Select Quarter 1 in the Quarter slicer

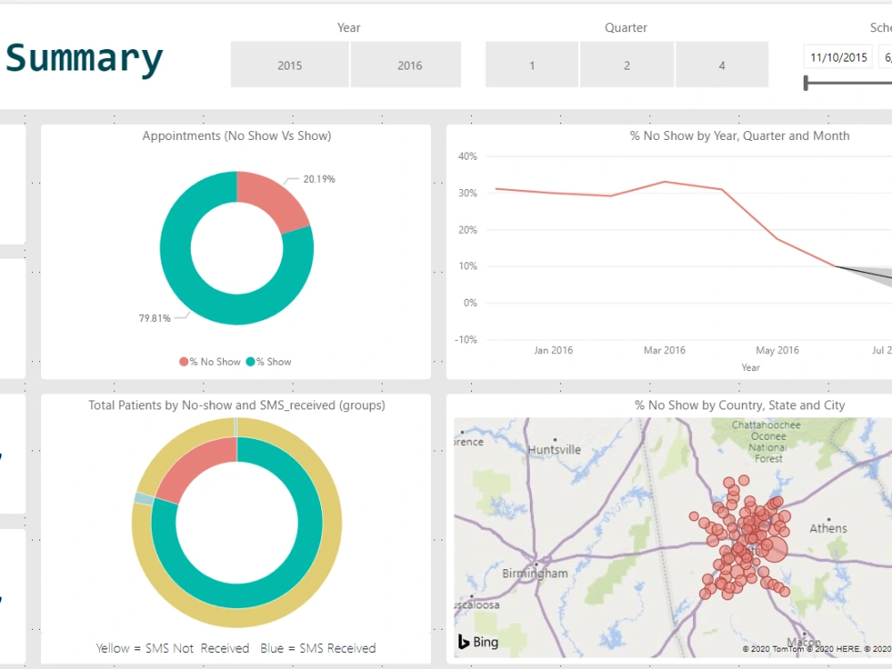[532, 64]
